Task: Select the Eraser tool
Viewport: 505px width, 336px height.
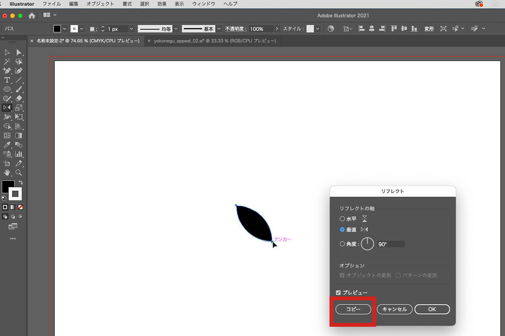Action: tap(19, 99)
